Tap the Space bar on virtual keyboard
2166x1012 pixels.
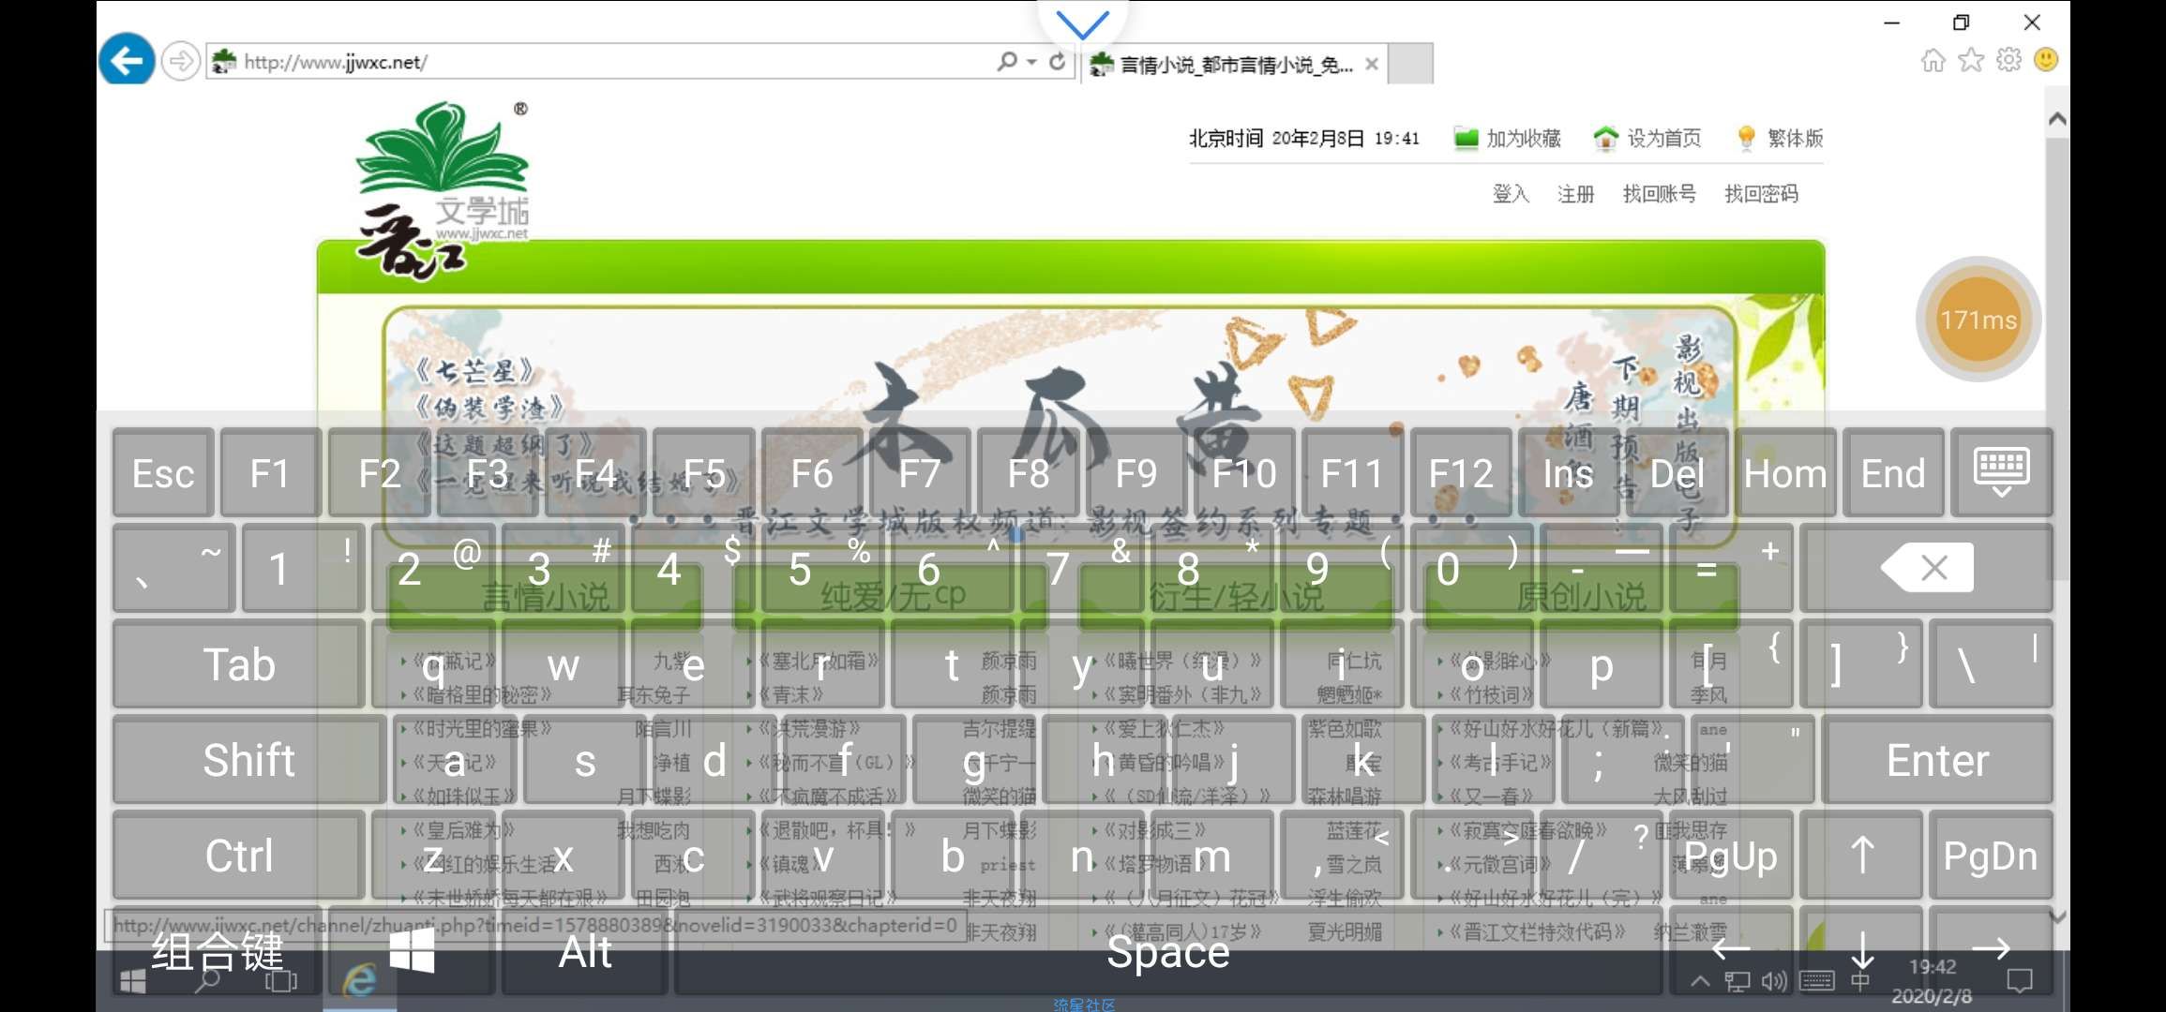pyautogui.click(x=1168, y=950)
